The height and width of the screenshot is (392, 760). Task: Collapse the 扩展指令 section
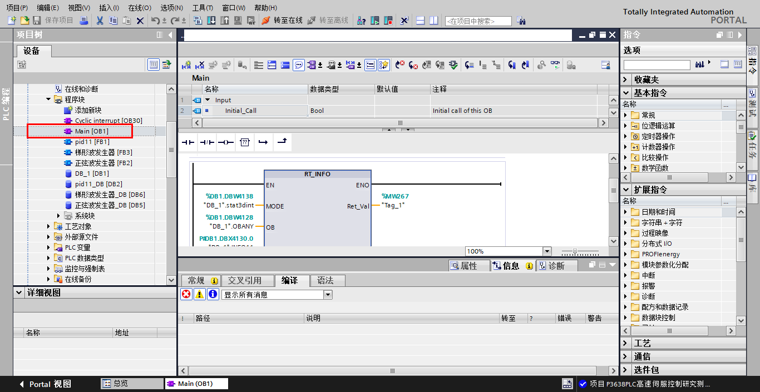(x=626, y=190)
